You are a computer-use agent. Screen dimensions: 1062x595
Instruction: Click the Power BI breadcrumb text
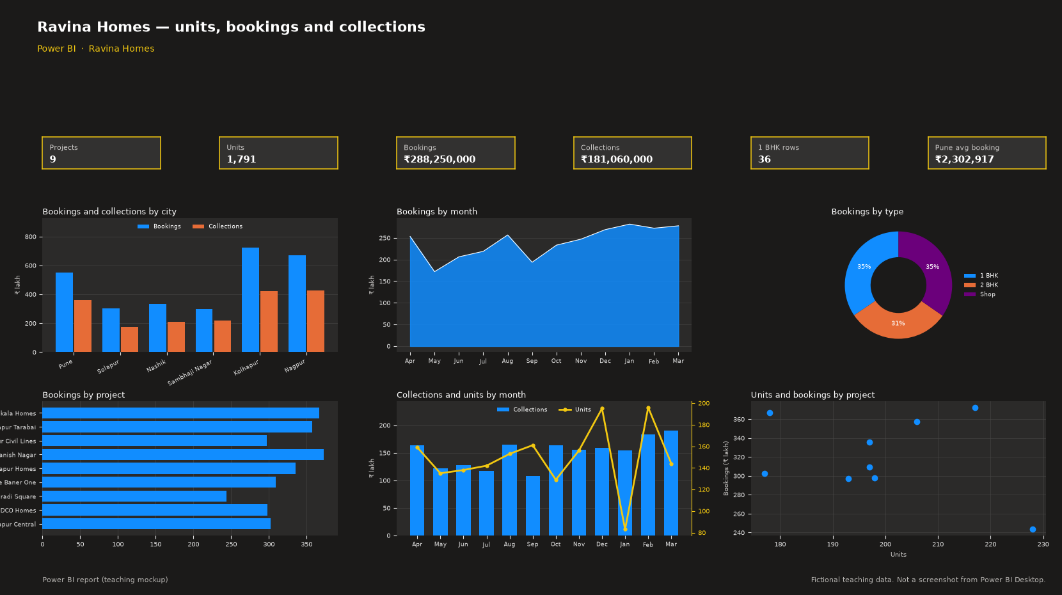56,49
